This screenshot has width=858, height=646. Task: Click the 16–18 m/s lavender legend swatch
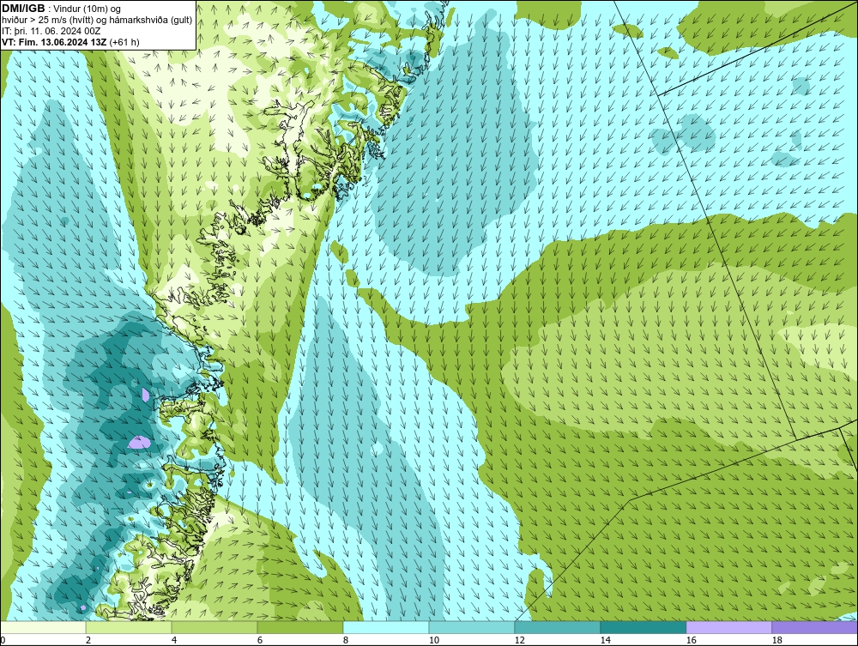click(728, 627)
